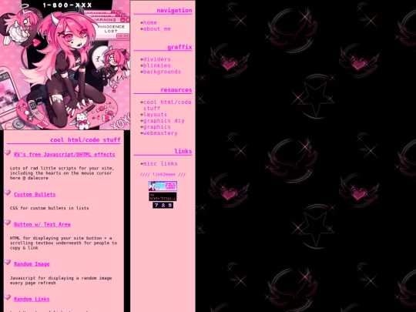
Task: Open the Random Image link
Action: click(32, 264)
